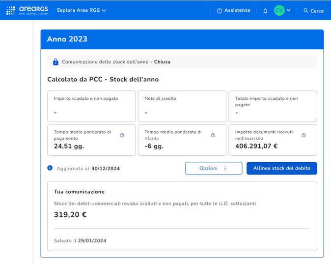The image size is (331, 264).
Task: Click the info icon beside Aggiornato al
Action: click(50, 168)
